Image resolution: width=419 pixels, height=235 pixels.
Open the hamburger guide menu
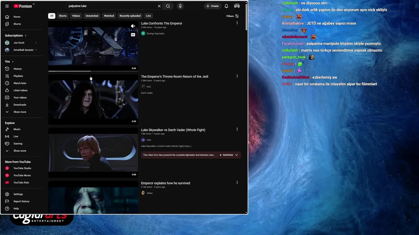click(x=7, y=6)
